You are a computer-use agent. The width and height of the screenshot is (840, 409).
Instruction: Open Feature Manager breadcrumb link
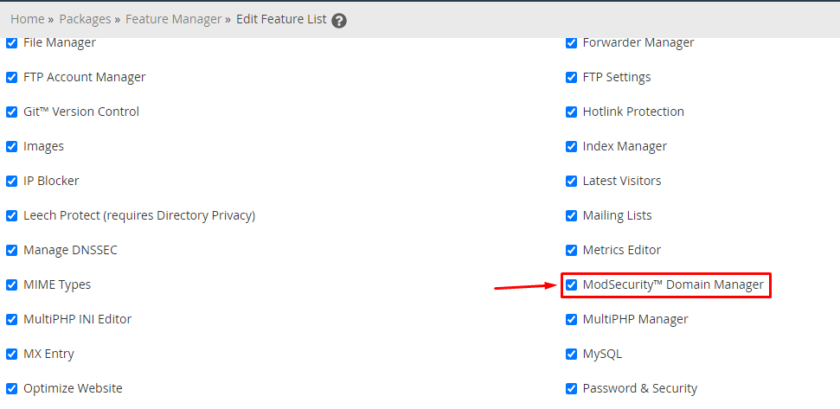(174, 19)
